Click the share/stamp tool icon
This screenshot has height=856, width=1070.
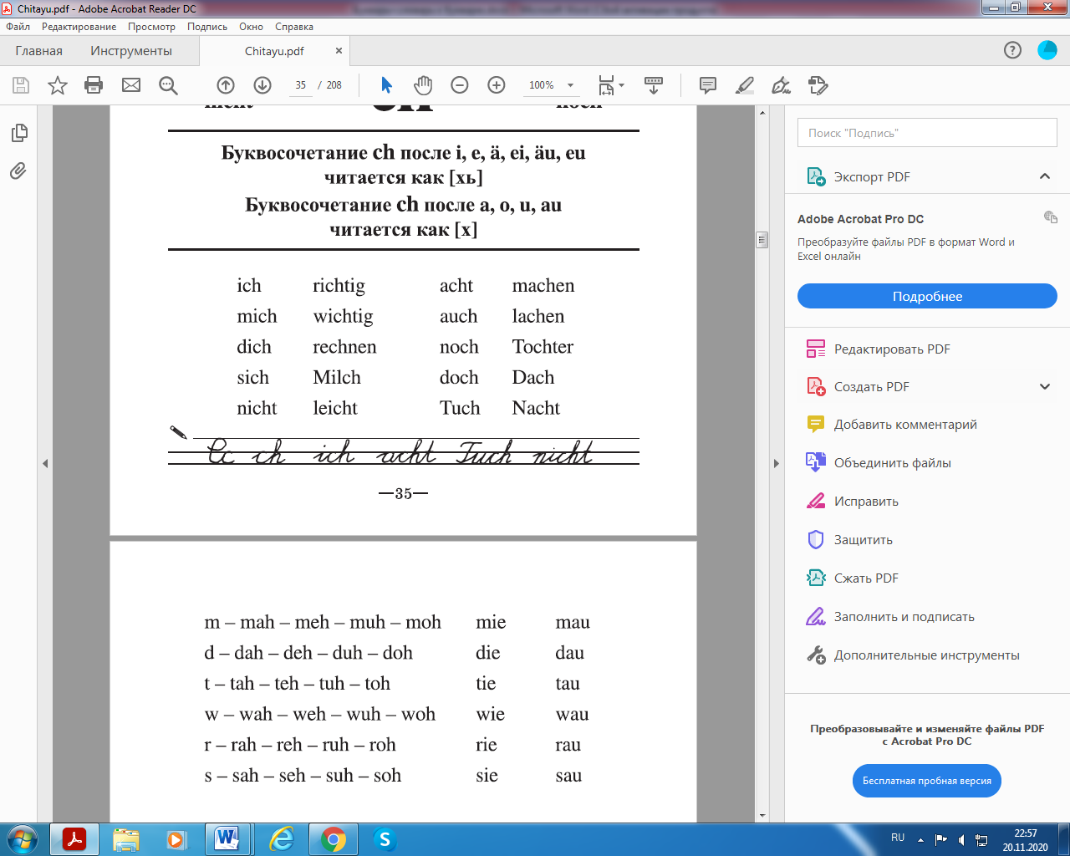(x=818, y=85)
